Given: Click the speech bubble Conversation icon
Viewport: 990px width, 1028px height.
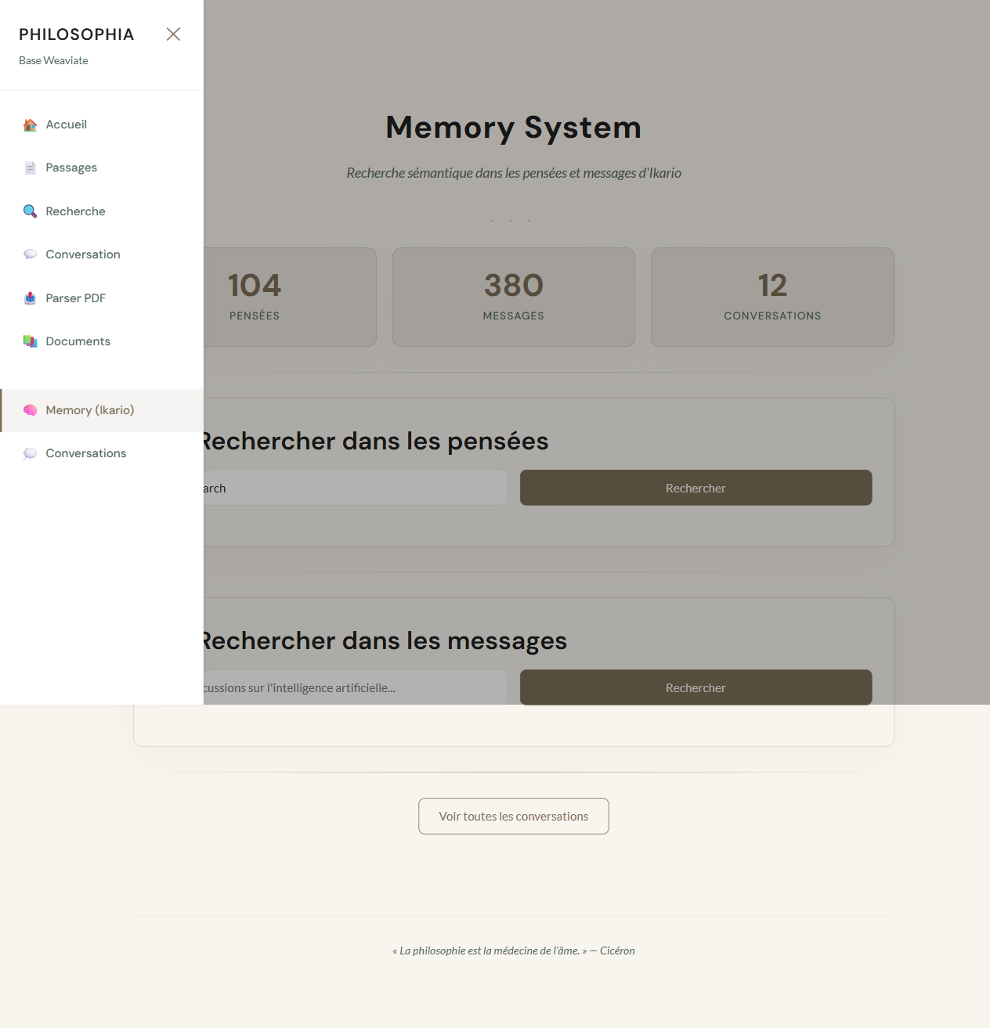Looking at the screenshot, I should coord(30,254).
